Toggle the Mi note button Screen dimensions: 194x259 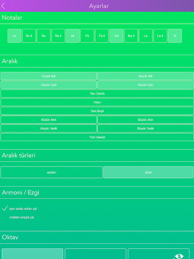(73, 36)
